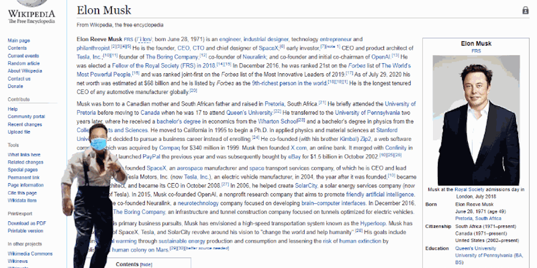Open a Random article
Viewport: 537px width, 268px height.
pos(24,63)
